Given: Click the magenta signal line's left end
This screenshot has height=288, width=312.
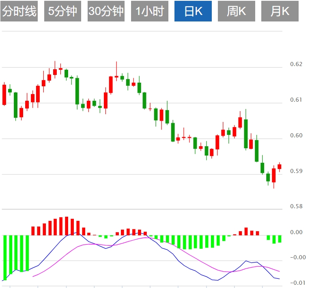Looking at the screenshot, I should [33, 276].
